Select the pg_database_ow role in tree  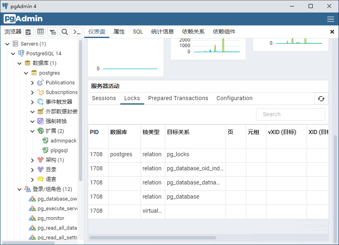57,199
